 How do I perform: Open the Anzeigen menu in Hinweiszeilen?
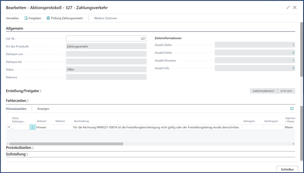click(43, 109)
